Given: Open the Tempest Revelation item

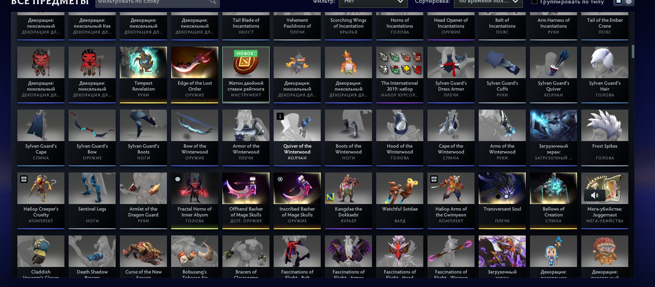Looking at the screenshot, I should (x=143, y=75).
